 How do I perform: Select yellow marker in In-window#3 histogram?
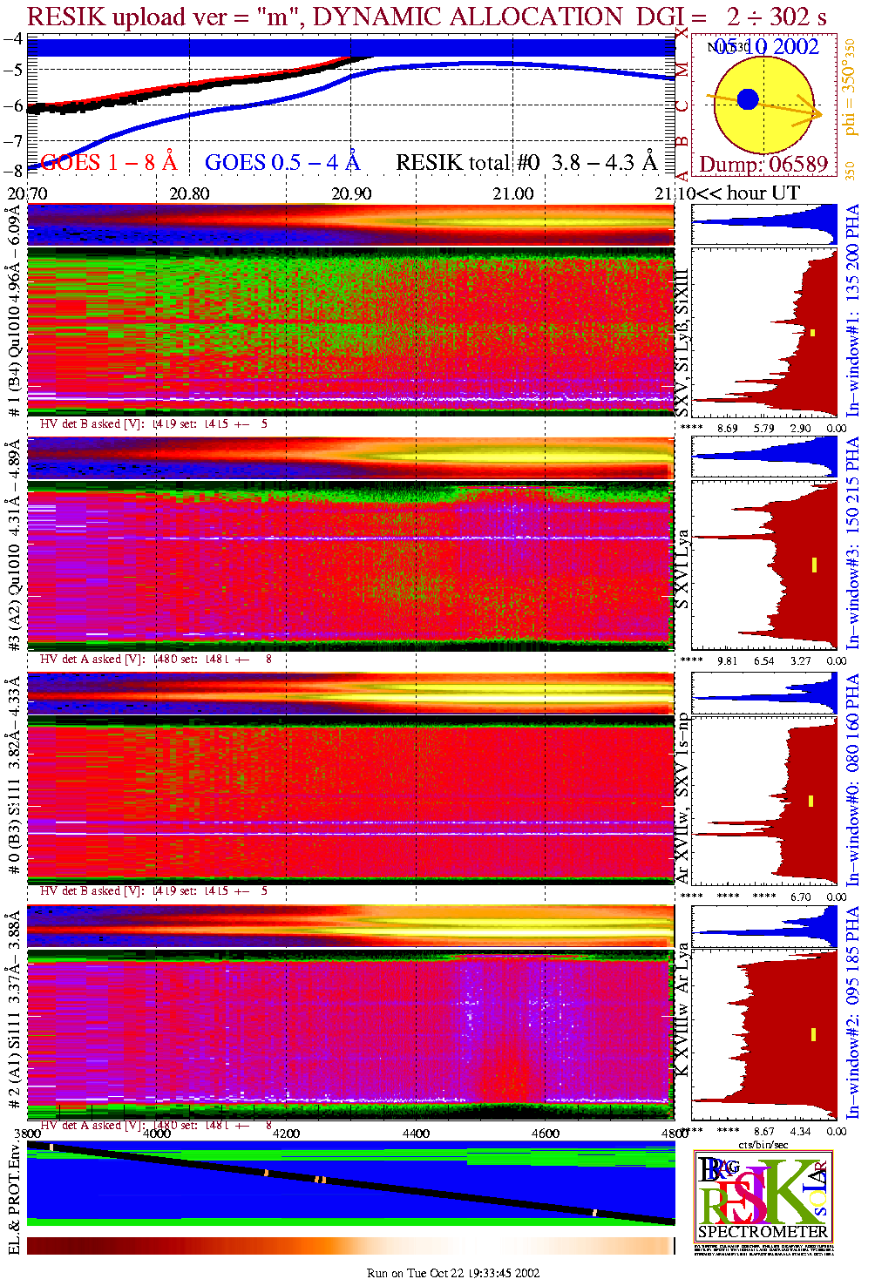coord(814,565)
